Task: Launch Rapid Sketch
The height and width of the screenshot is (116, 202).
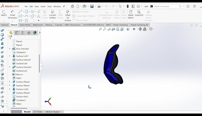Action: click(x=131, y=15)
